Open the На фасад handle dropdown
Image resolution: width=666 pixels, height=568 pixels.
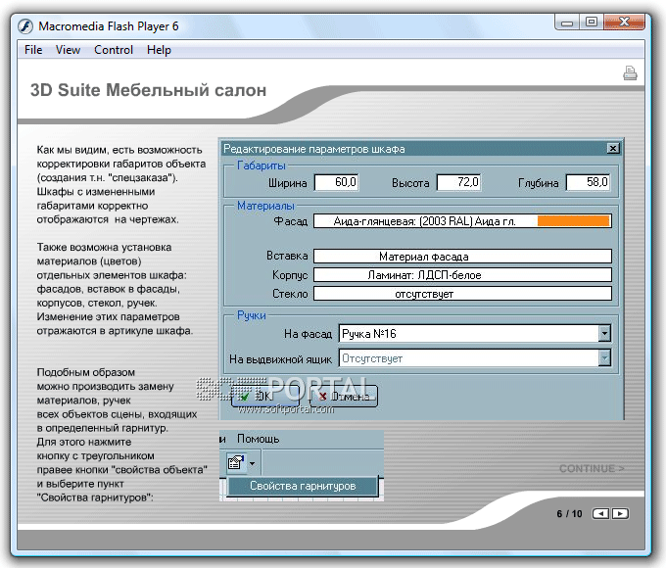pos(474,334)
